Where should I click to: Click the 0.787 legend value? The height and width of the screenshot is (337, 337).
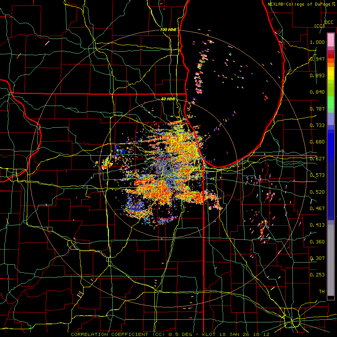pos(317,109)
